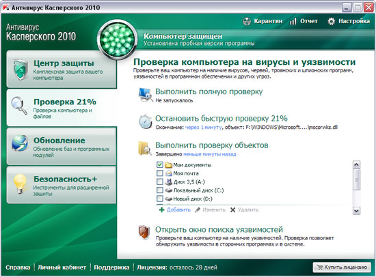Uncheck the Мои документы checkbox
The height and width of the screenshot is (277, 376).
click(160, 164)
